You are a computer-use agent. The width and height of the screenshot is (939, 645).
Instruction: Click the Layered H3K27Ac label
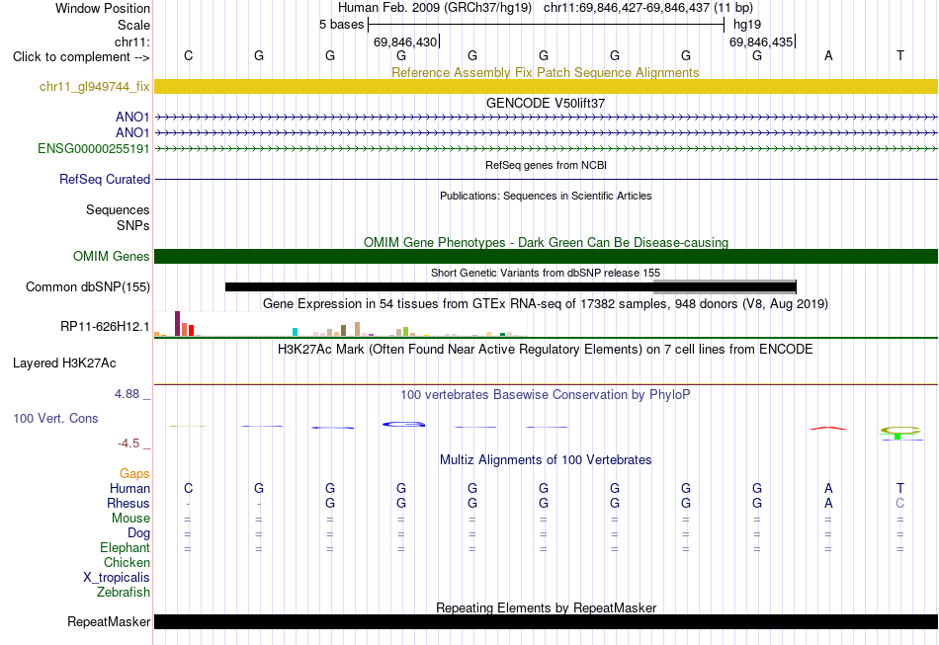pos(64,363)
